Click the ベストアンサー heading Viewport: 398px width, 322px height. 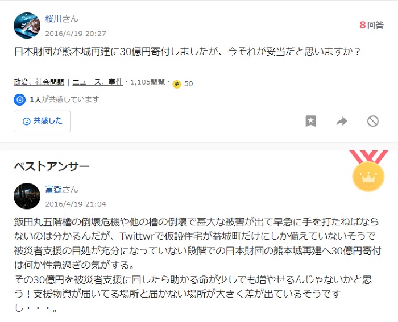pyautogui.click(x=52, y=166)
